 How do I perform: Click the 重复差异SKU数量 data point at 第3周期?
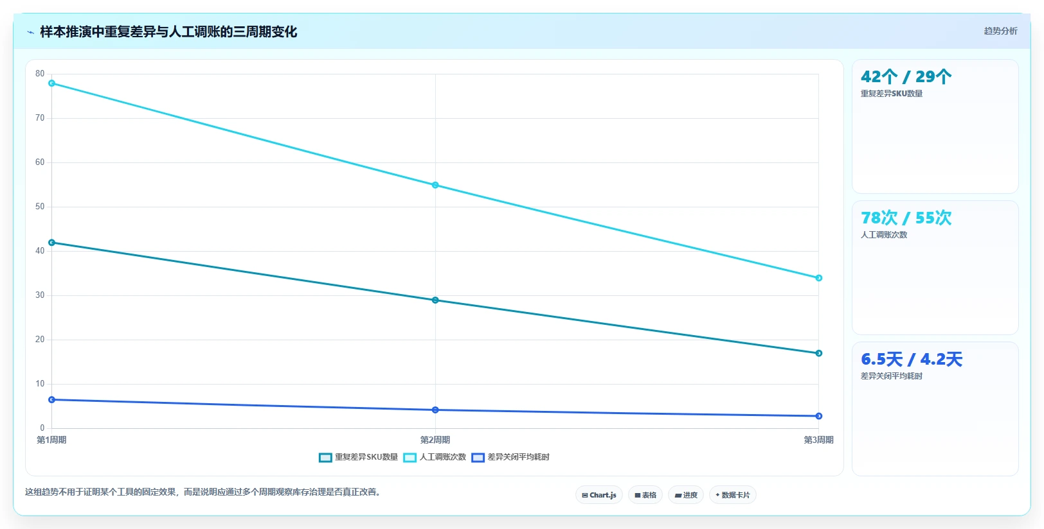pos(819,353)
